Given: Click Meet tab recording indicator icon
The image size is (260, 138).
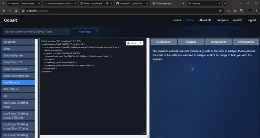Looking at the screenshot, I should 107,3.
